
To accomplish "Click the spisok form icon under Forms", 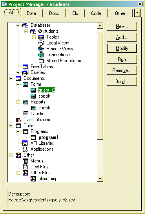I will 33,96.
